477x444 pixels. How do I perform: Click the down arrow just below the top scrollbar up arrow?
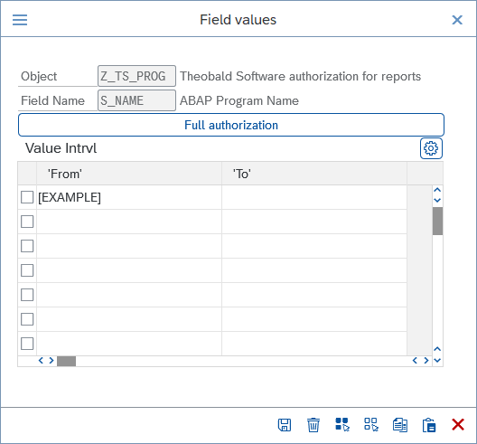tap(437, 201)
